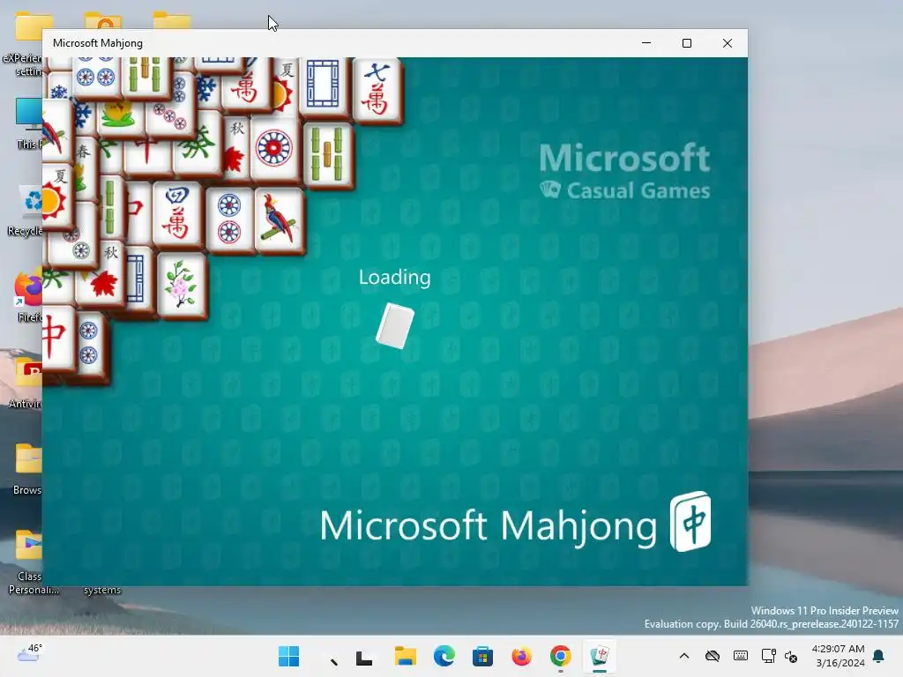The width and height of the screenshot is (903, 677).
Task: Open the touch keyboard tray icon
Action: point(741,656)
